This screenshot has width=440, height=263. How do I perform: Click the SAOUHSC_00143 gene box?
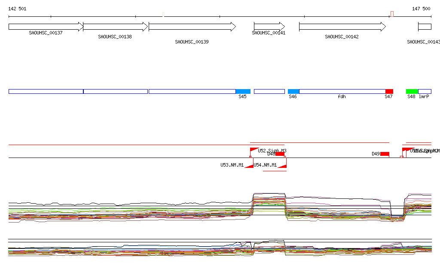(x=425, y=27)
